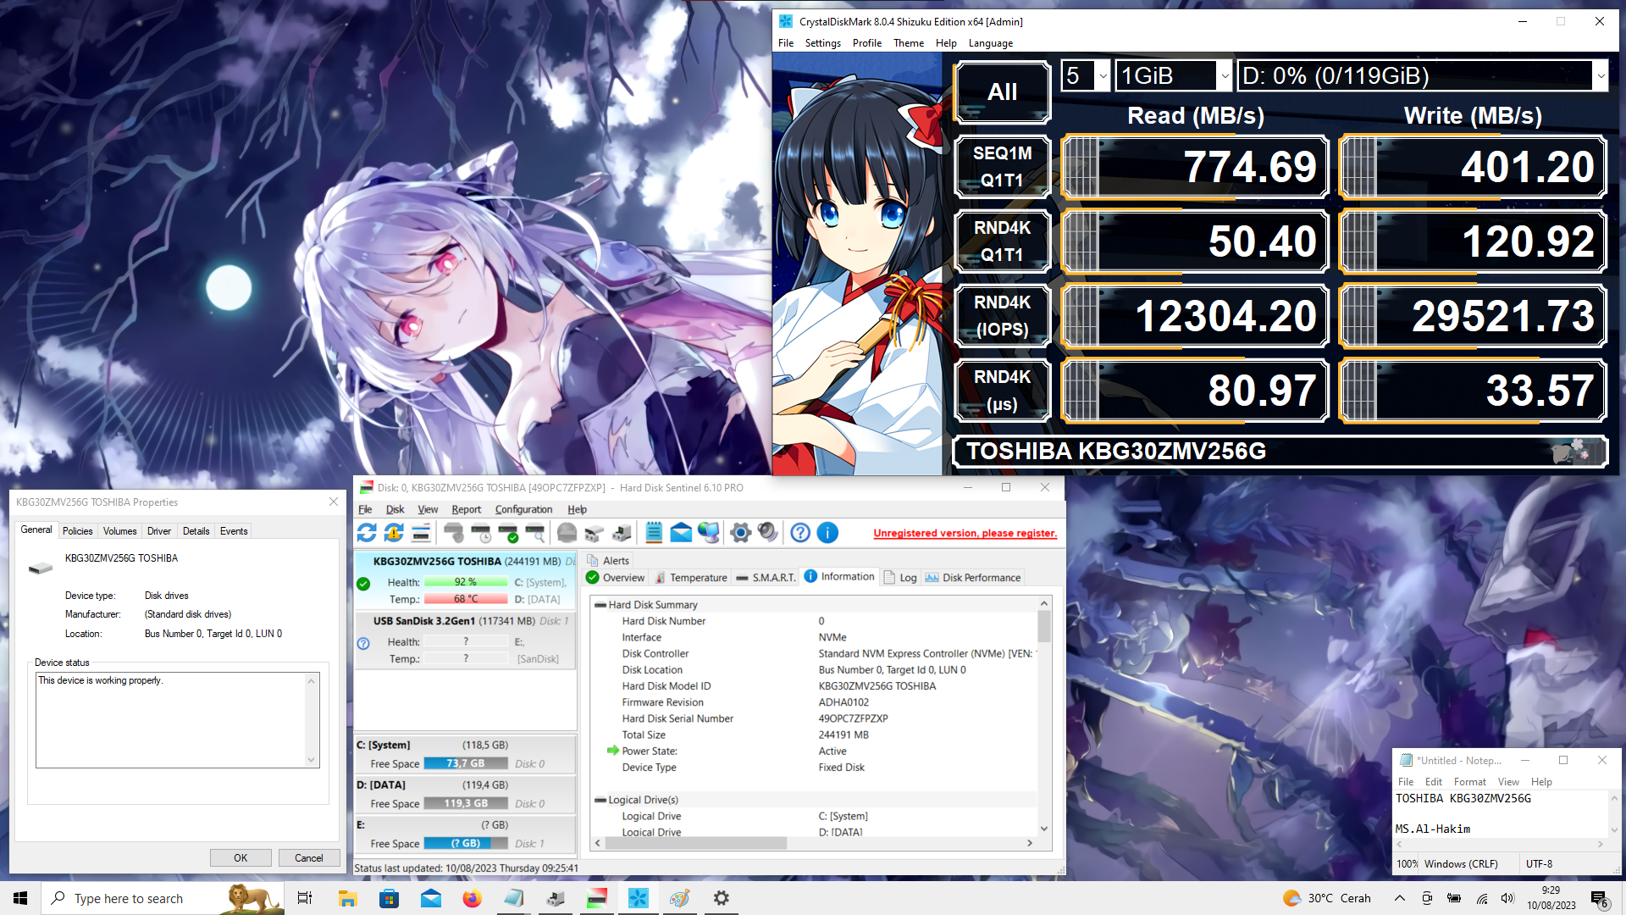
Task: Click the 92 % health bar
Action: click(x=466, y=582)
